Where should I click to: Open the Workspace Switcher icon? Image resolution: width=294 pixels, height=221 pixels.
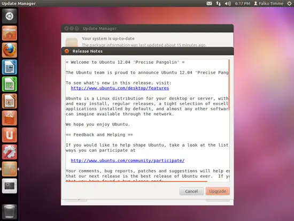[x=10, y=186]
